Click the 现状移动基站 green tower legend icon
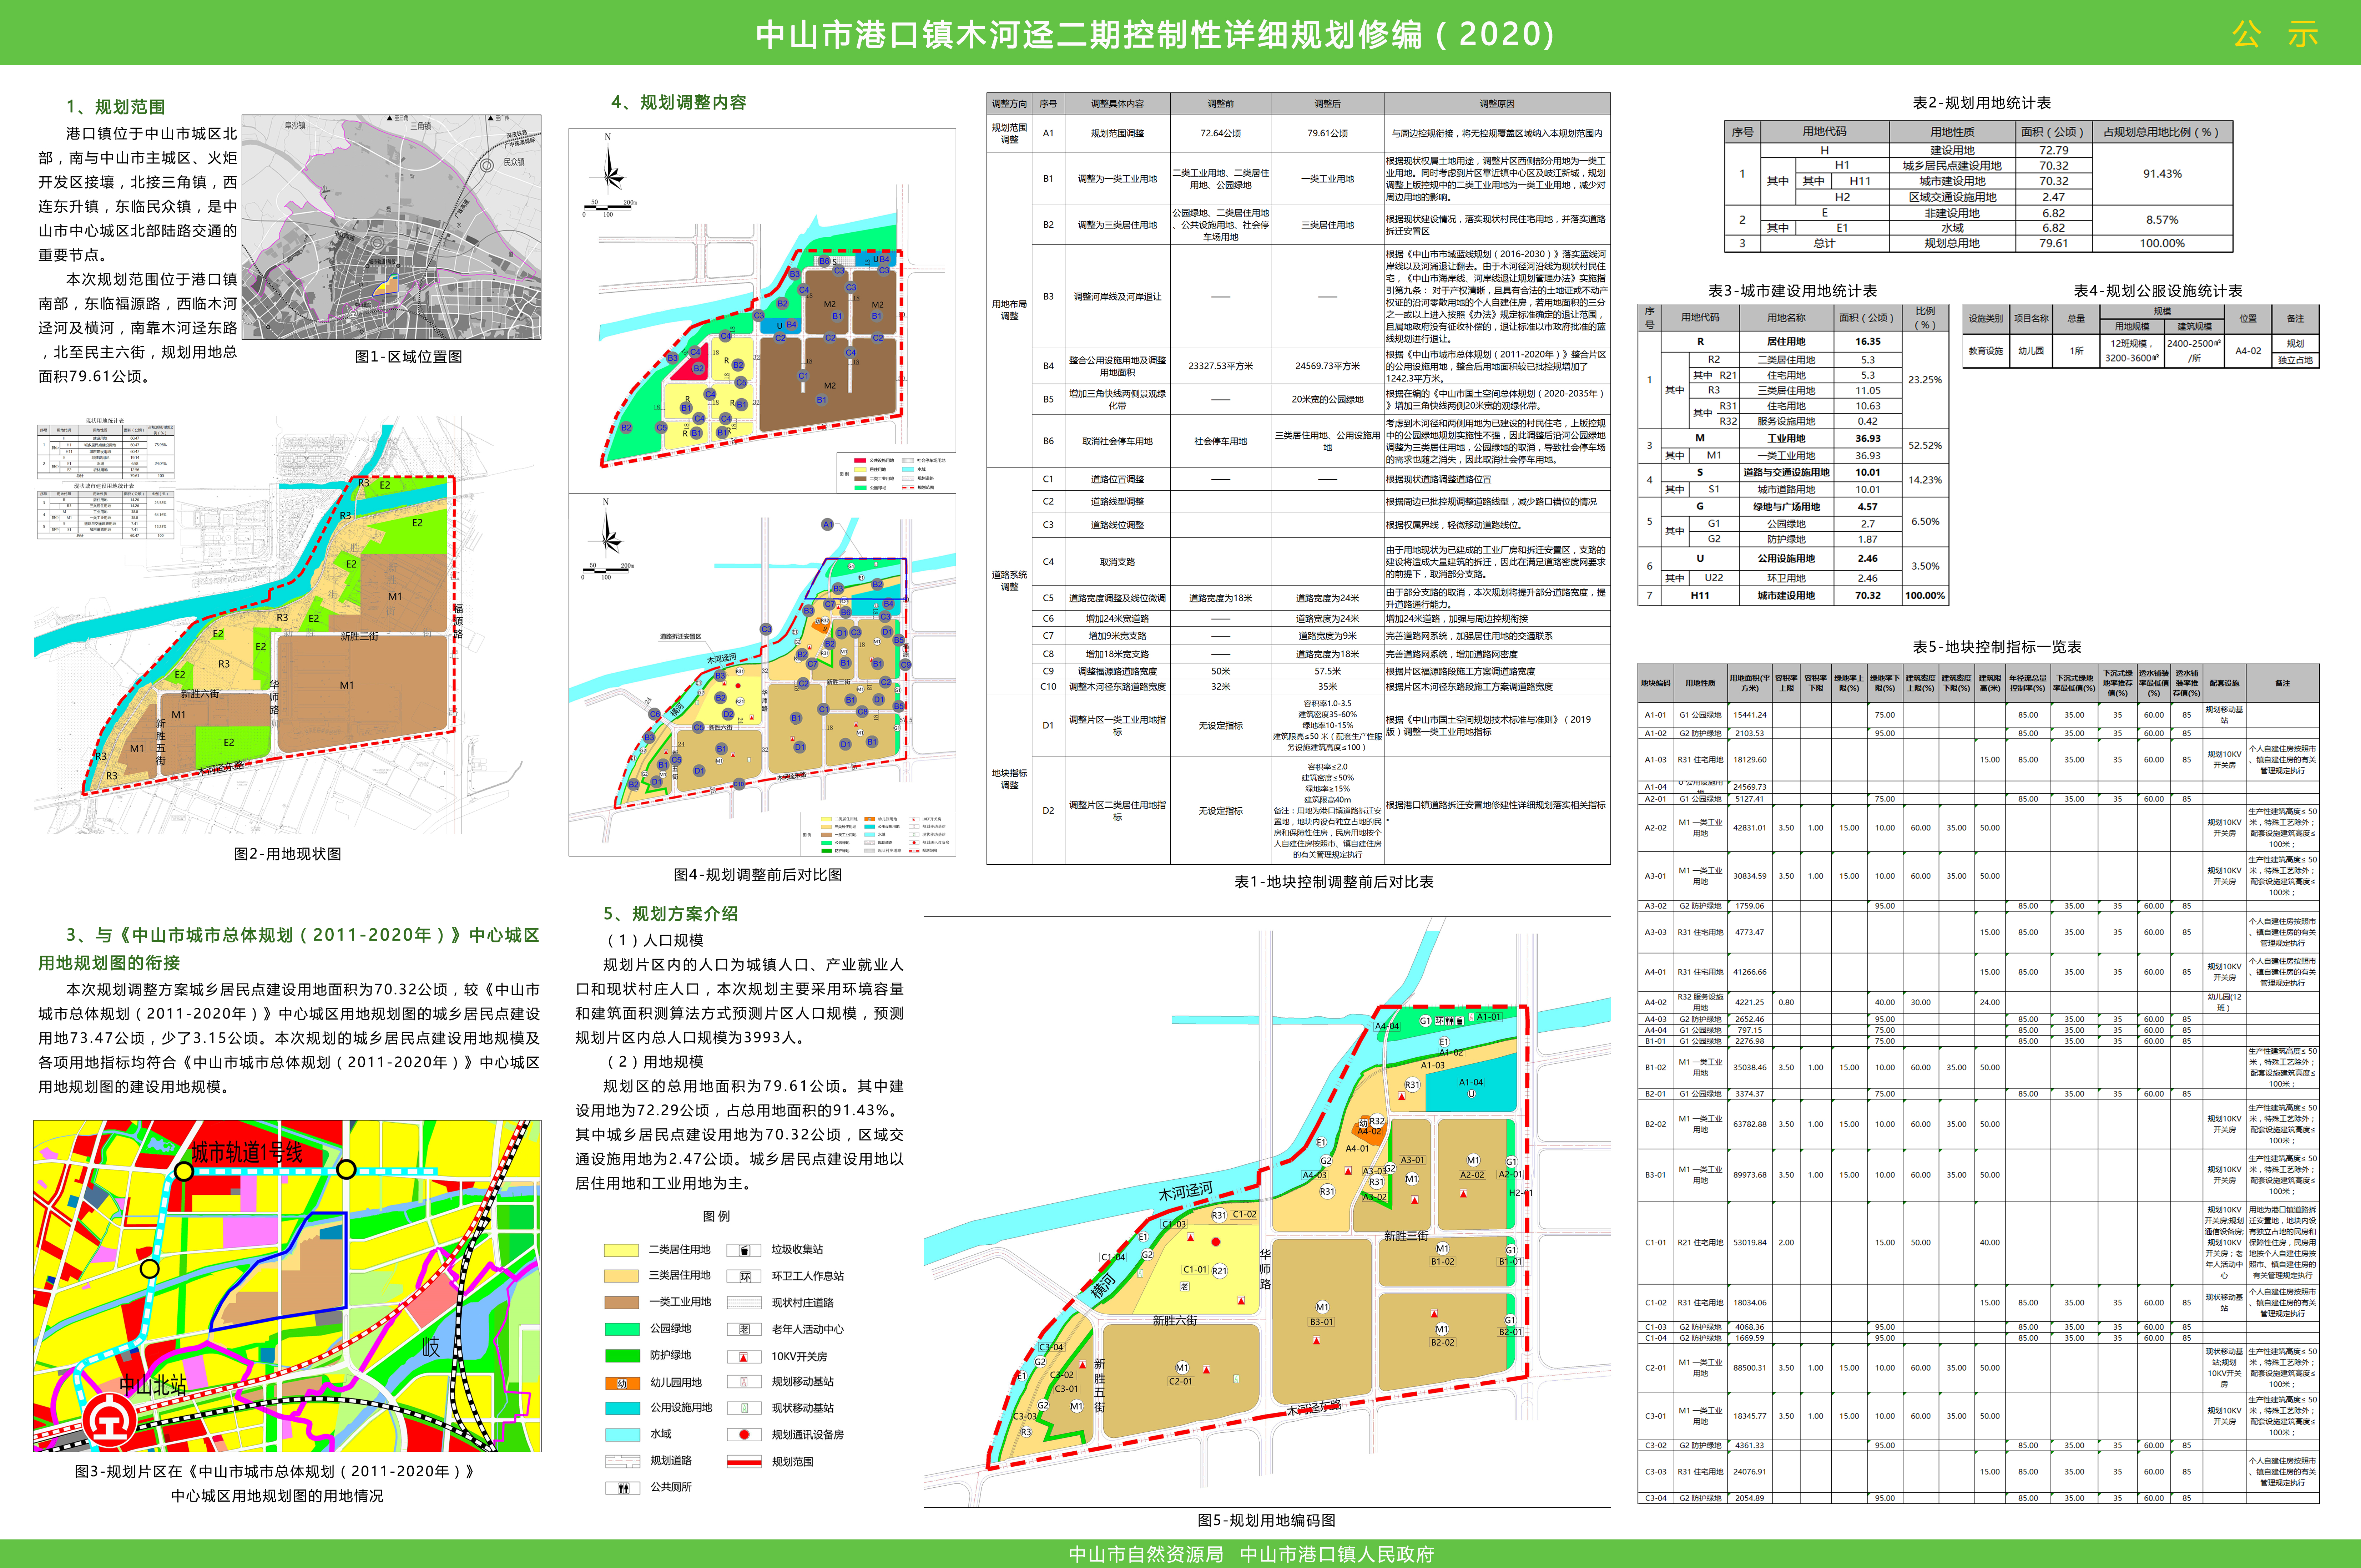Screen dimensions: 2361x1568 point(744,1408)
